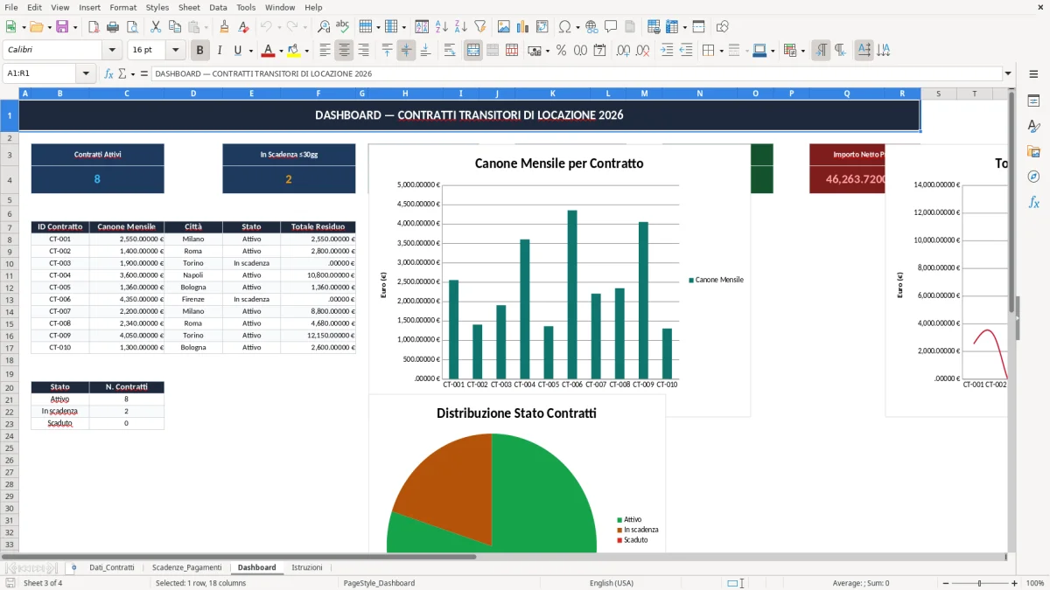Apply the yellow Background Color swatch
The height and width of the screenshot is (590, 1050).
pos(294,51)
